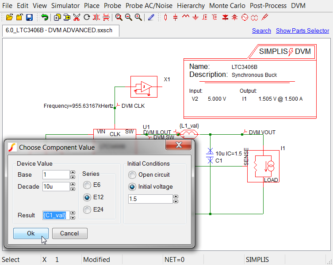This screenshot has height=265, width=333.
Task: Choose Open circuit initial condition
Action: point(132,175)
